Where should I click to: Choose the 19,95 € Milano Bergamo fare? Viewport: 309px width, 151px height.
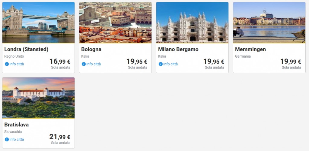(x=214, y=62)
